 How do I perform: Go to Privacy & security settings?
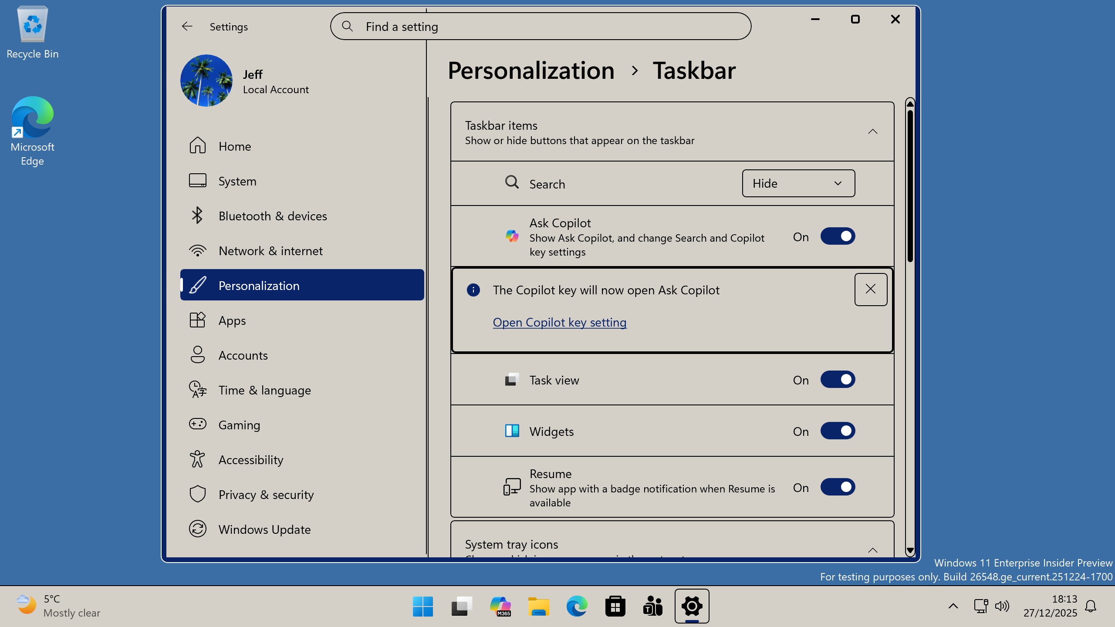click(266, 495)
